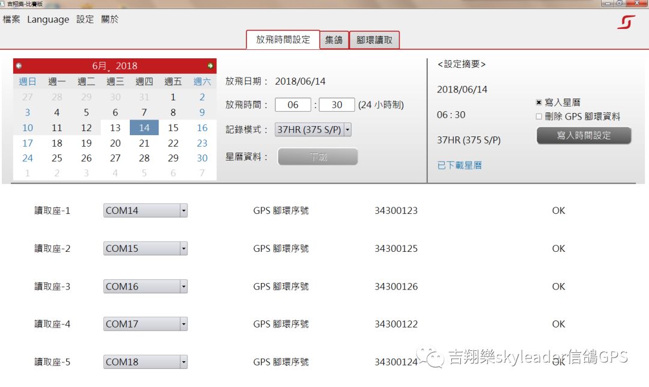Switch to the 集鴿 tab

pyautogui.click(x=334, y=40)
